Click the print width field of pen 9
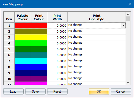Image resolution: width=134 pixels, height=98 pixels. coord(57,73)
